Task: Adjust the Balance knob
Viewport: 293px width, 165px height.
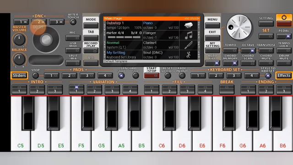Action: pos(19,59)
